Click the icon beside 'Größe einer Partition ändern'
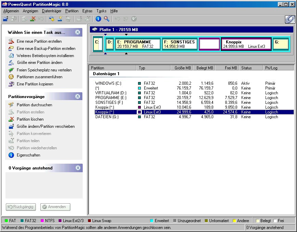This screenshot has height=232, width=297. [11, 63]
